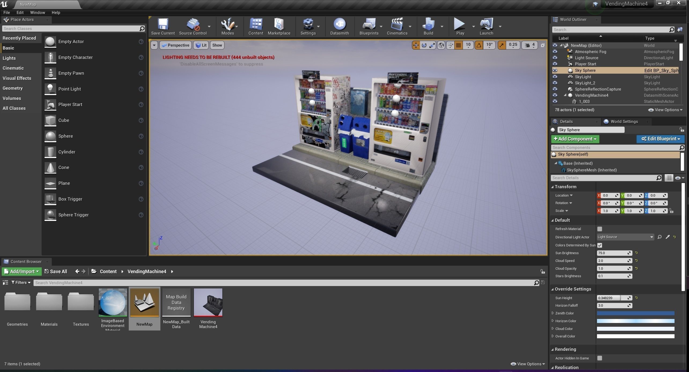Open the Edit Blueprint dropdown
689x372 pixels.
660,139
